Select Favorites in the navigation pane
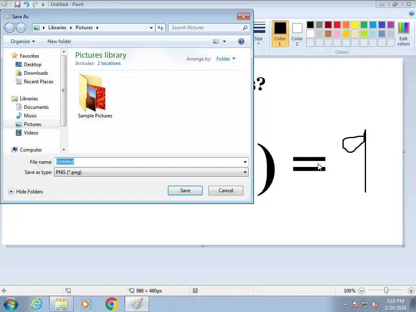The width and height of the screenshot is (416, 312). click(29, 56)
